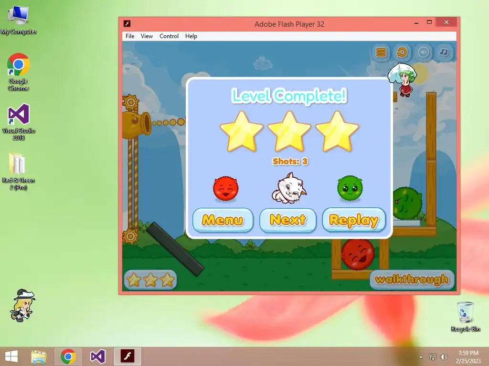Screen dimensions: 489x366
Task: Open the View menu
Action: coord(147,36)
